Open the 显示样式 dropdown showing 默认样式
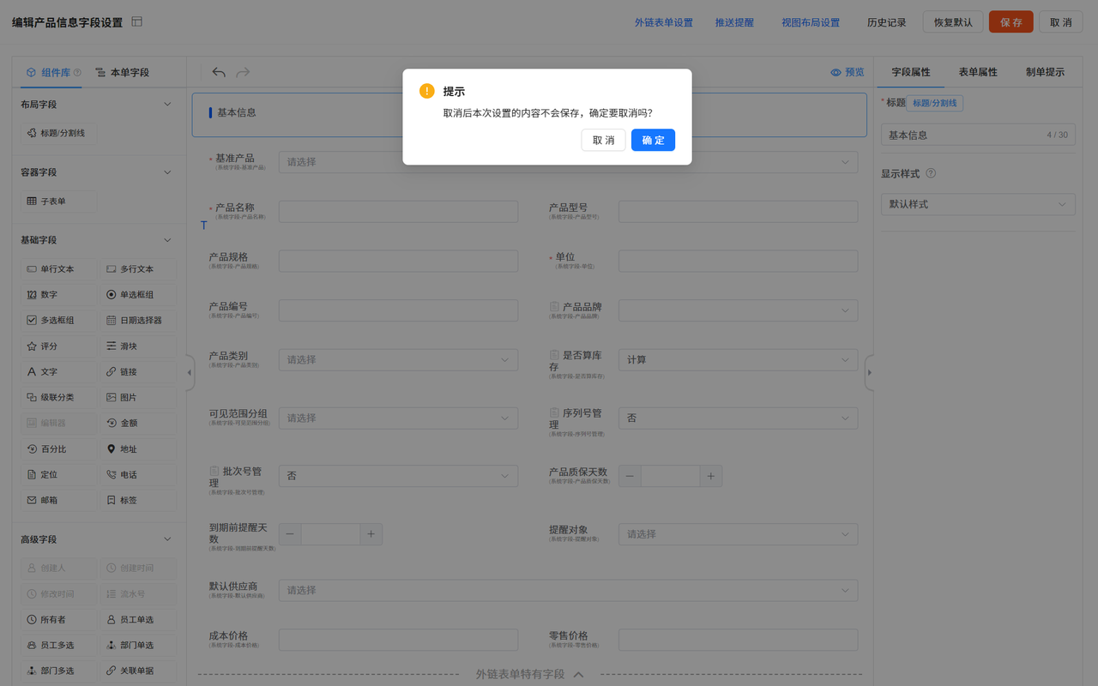The width and height of the screenshot is (1098, 686). (x=978, y=204)
